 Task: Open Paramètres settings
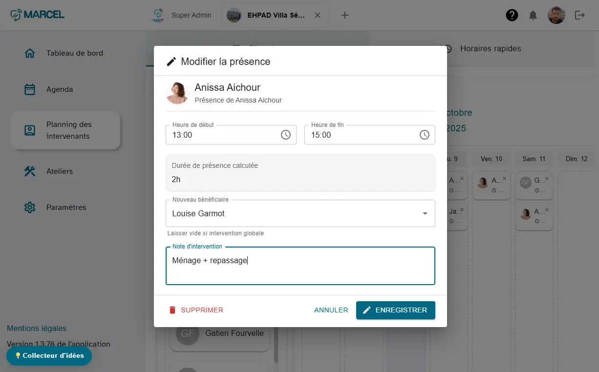(x=66, y=207)
